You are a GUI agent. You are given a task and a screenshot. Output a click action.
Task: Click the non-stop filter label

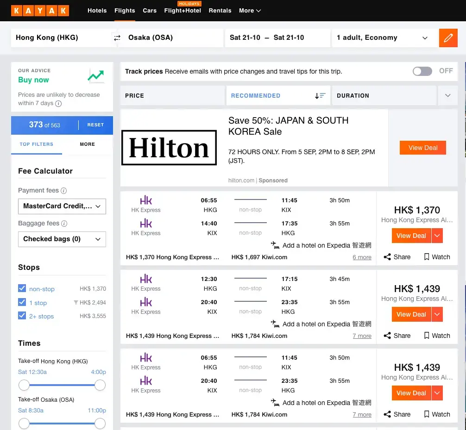pos(42,289)
